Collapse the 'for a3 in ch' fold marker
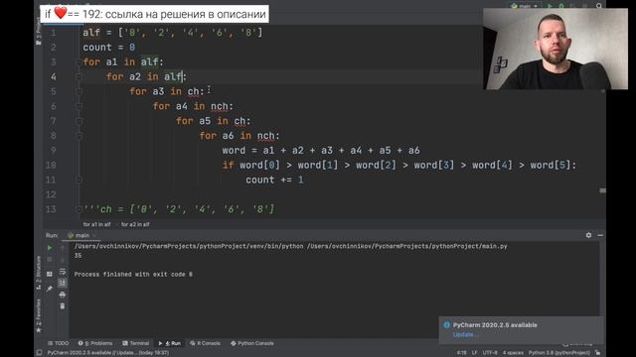The width and height of the screenshot is (636, 357). point(79,91)
